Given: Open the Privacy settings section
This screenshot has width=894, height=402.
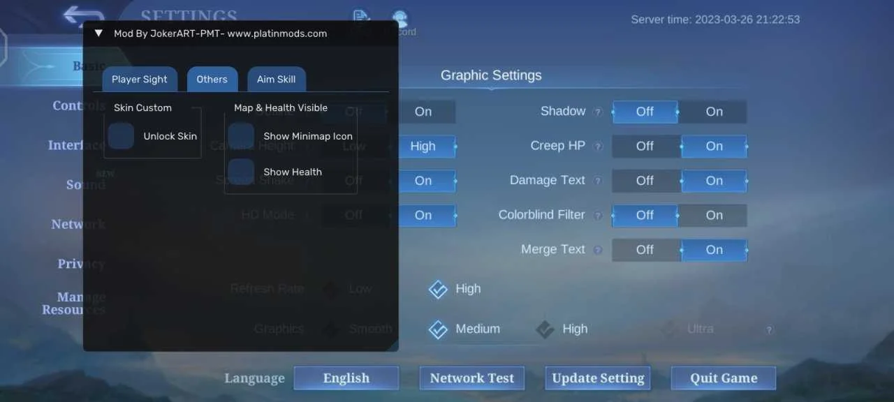Looking at the screenshot, I should click(82, 264).
